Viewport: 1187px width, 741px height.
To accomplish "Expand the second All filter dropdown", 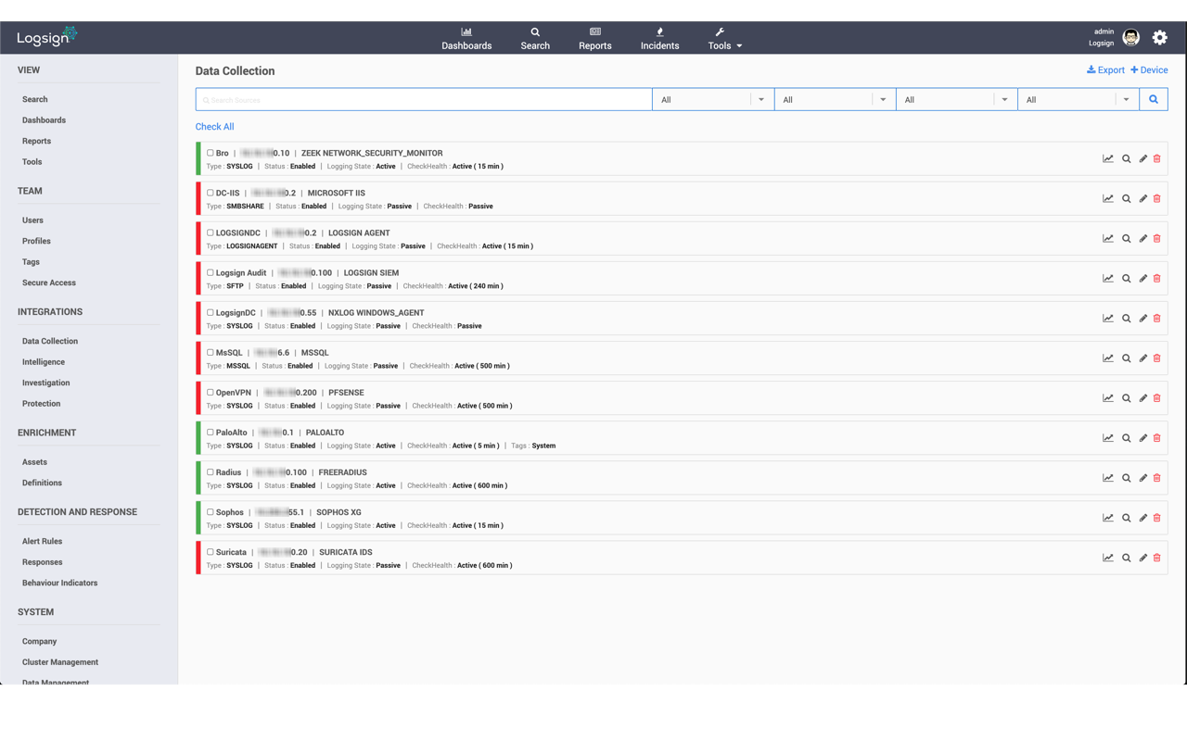I will (835, 99).
